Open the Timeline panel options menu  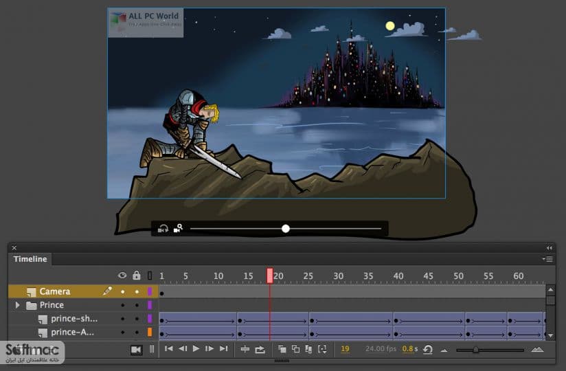click(x=547, y=259)
